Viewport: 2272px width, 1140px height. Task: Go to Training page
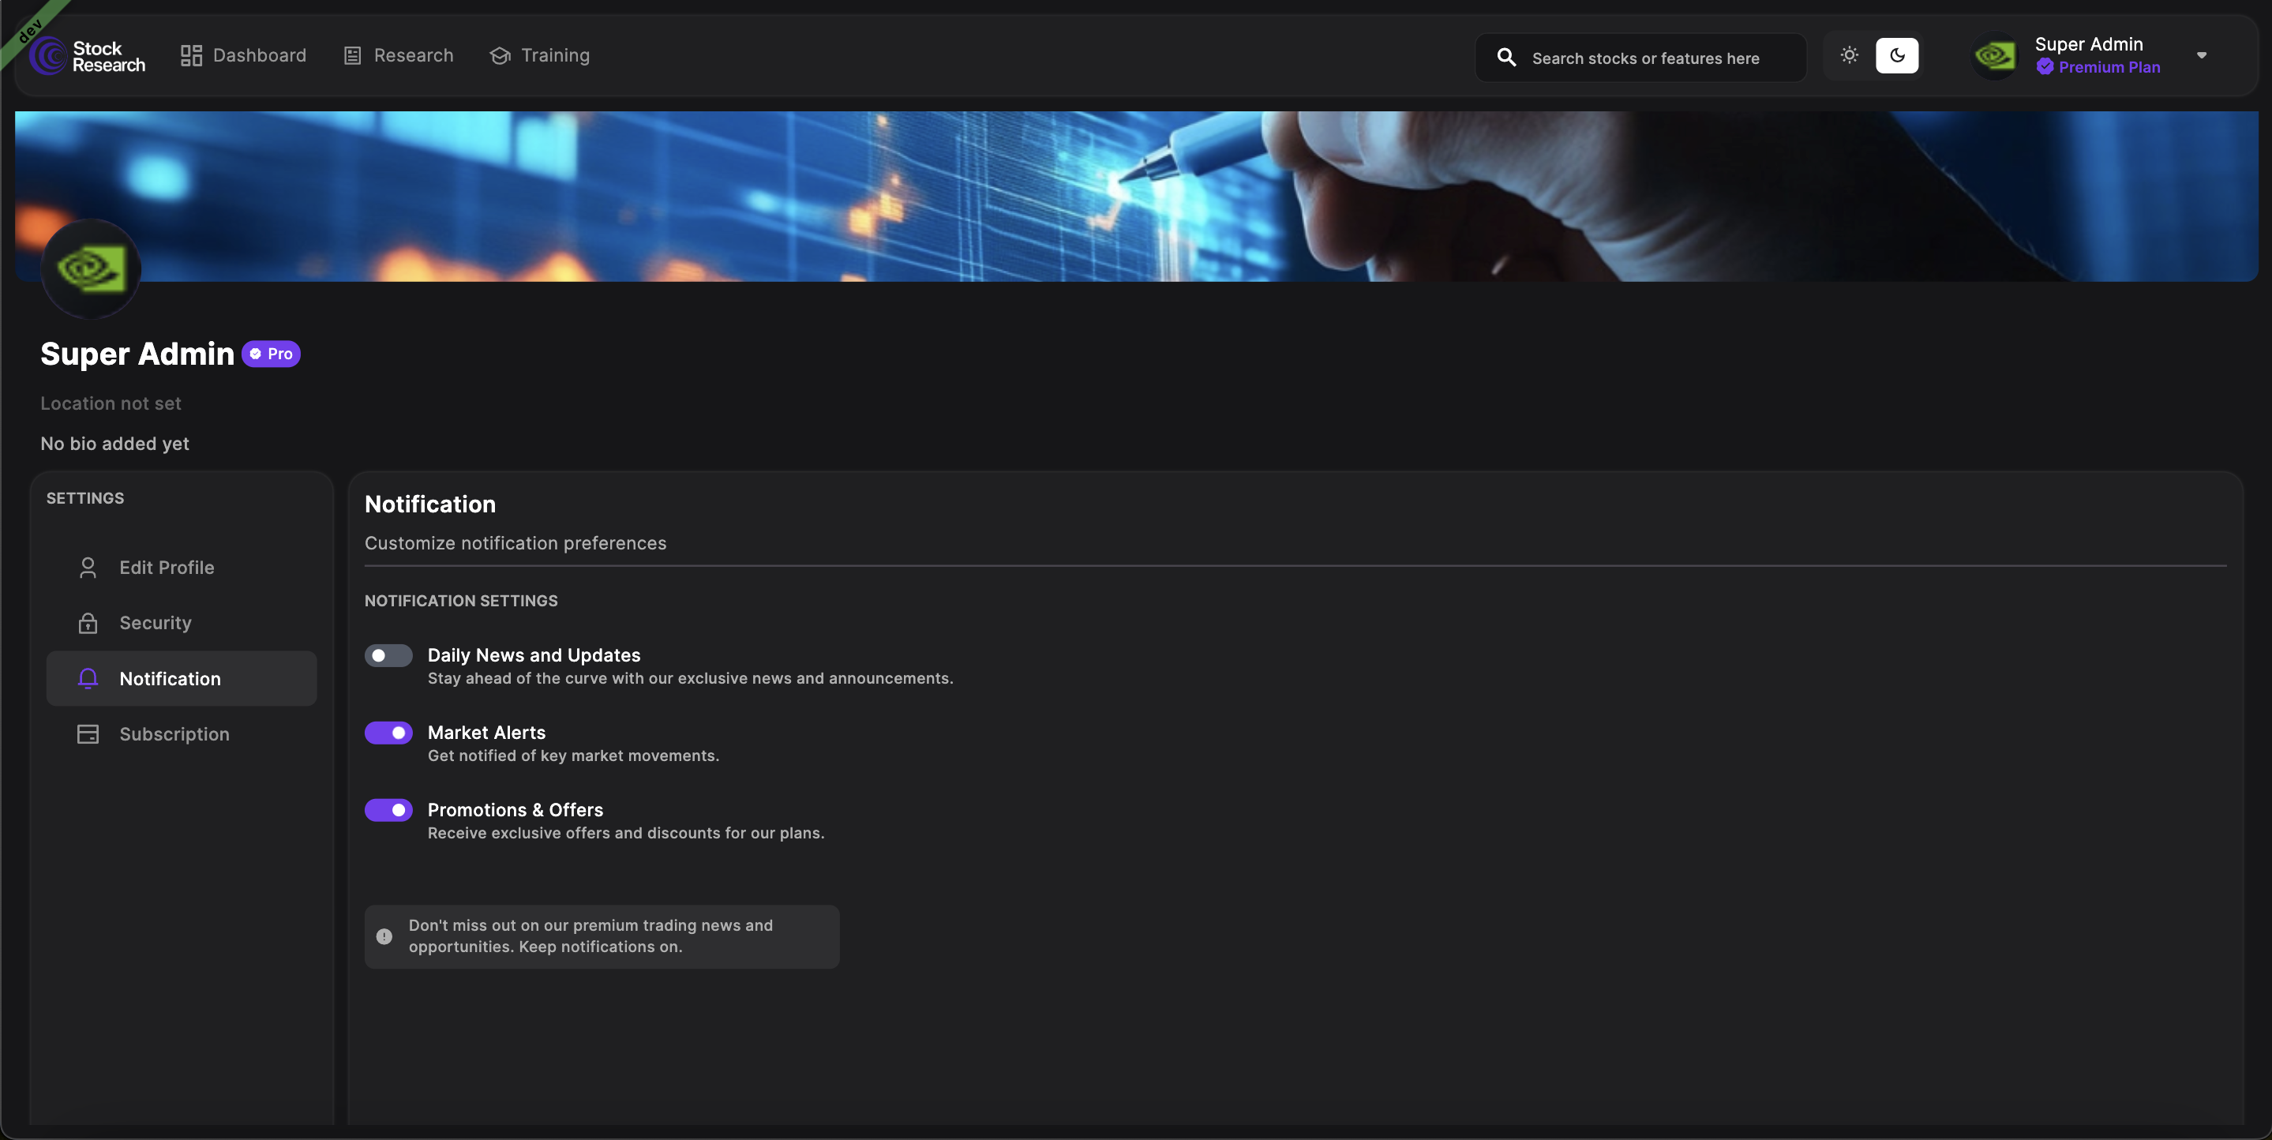pyautogui.click(x=540, y=55)
